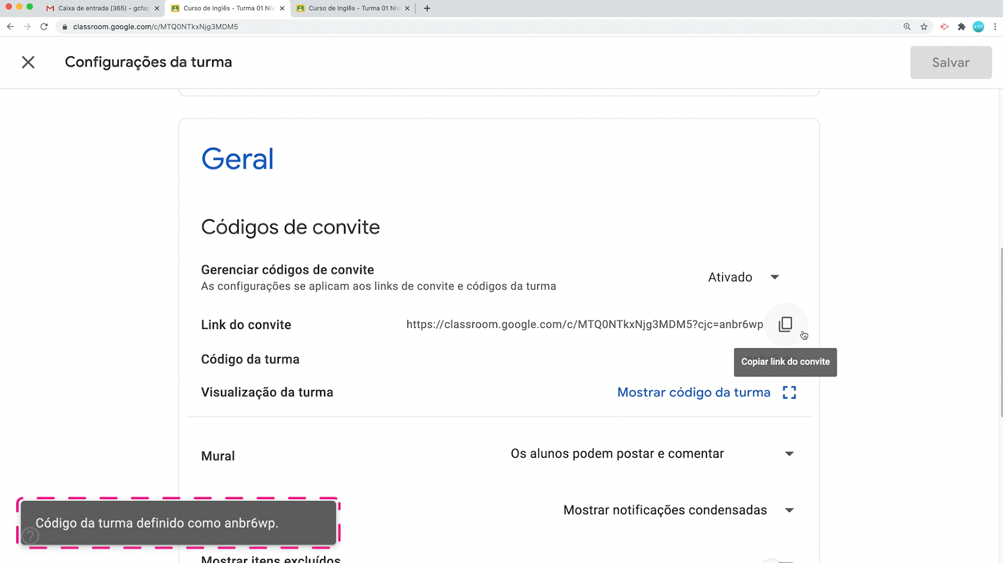The height and width of the screenshot is (563, 1003).
Task: Open the Chrome three-dot menu
Action: click(995, 26)
